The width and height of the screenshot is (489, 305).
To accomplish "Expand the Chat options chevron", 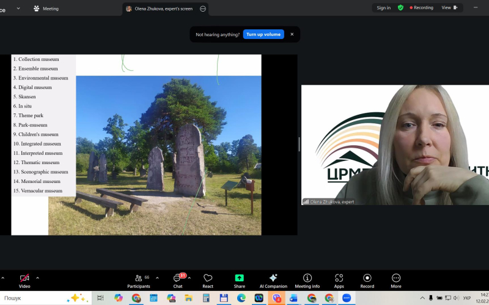I will pos(189,278).
